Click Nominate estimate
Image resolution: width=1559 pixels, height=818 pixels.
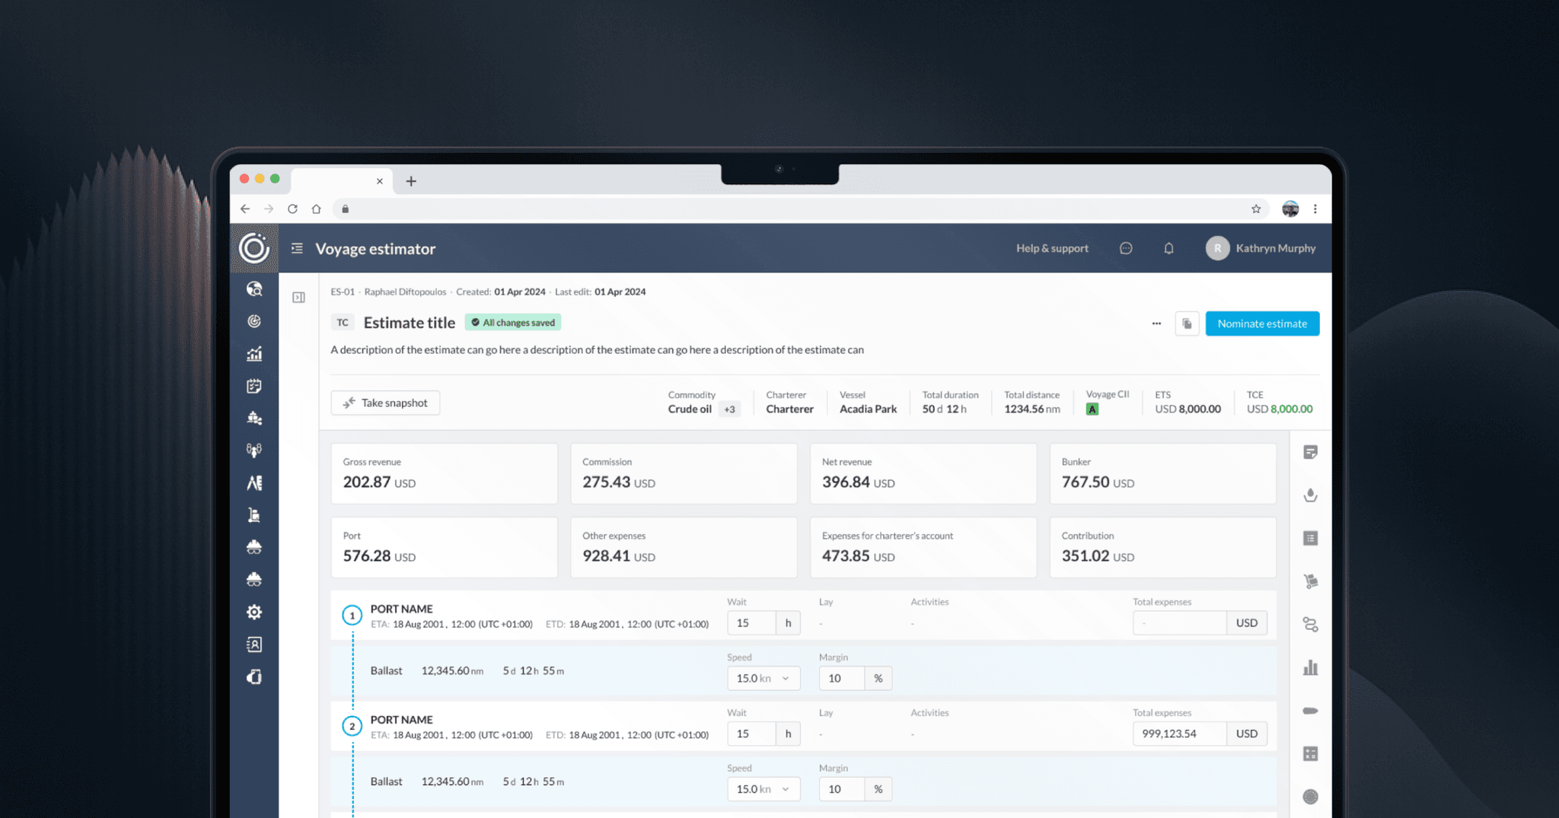[1262, 323]
